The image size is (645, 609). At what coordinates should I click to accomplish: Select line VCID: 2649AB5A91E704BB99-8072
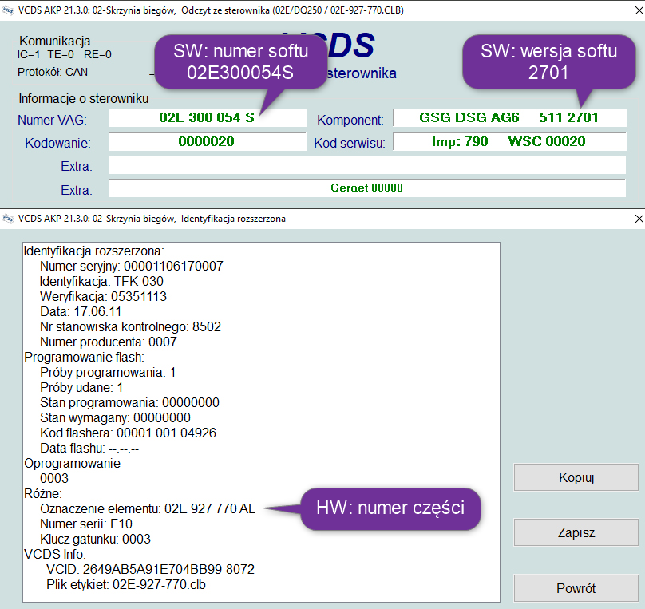tap(151, 570)
